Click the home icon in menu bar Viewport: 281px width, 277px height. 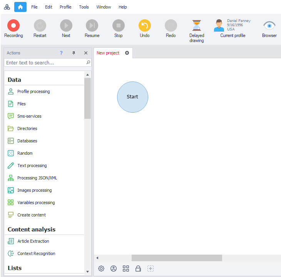[20, 7]
